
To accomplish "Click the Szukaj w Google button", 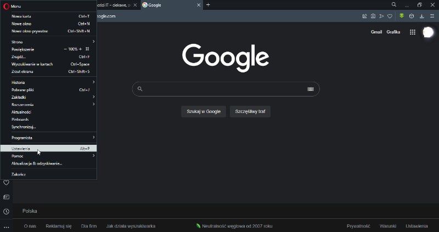I will (204, 111).
